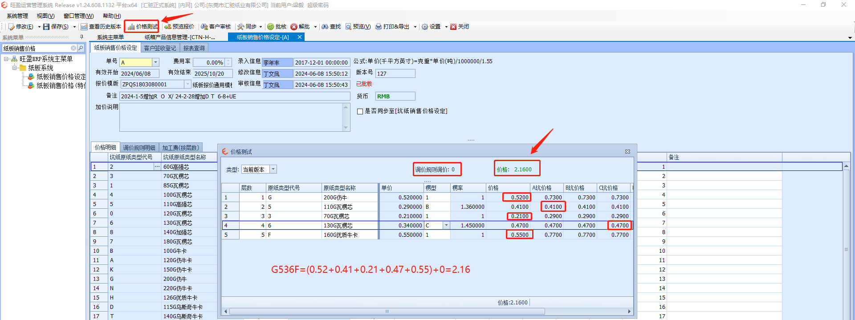Click the menu search magnifier icon
This screenshot has height=320, width=855.
click(x=81, y=48)
